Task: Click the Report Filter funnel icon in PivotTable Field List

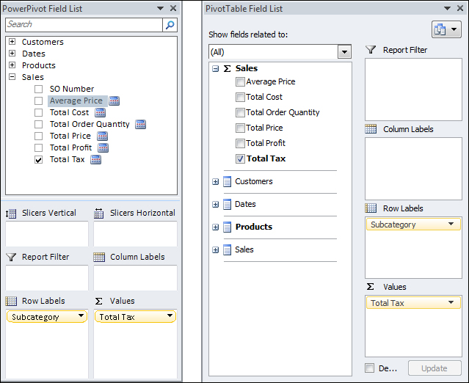Action: [371, 50]
